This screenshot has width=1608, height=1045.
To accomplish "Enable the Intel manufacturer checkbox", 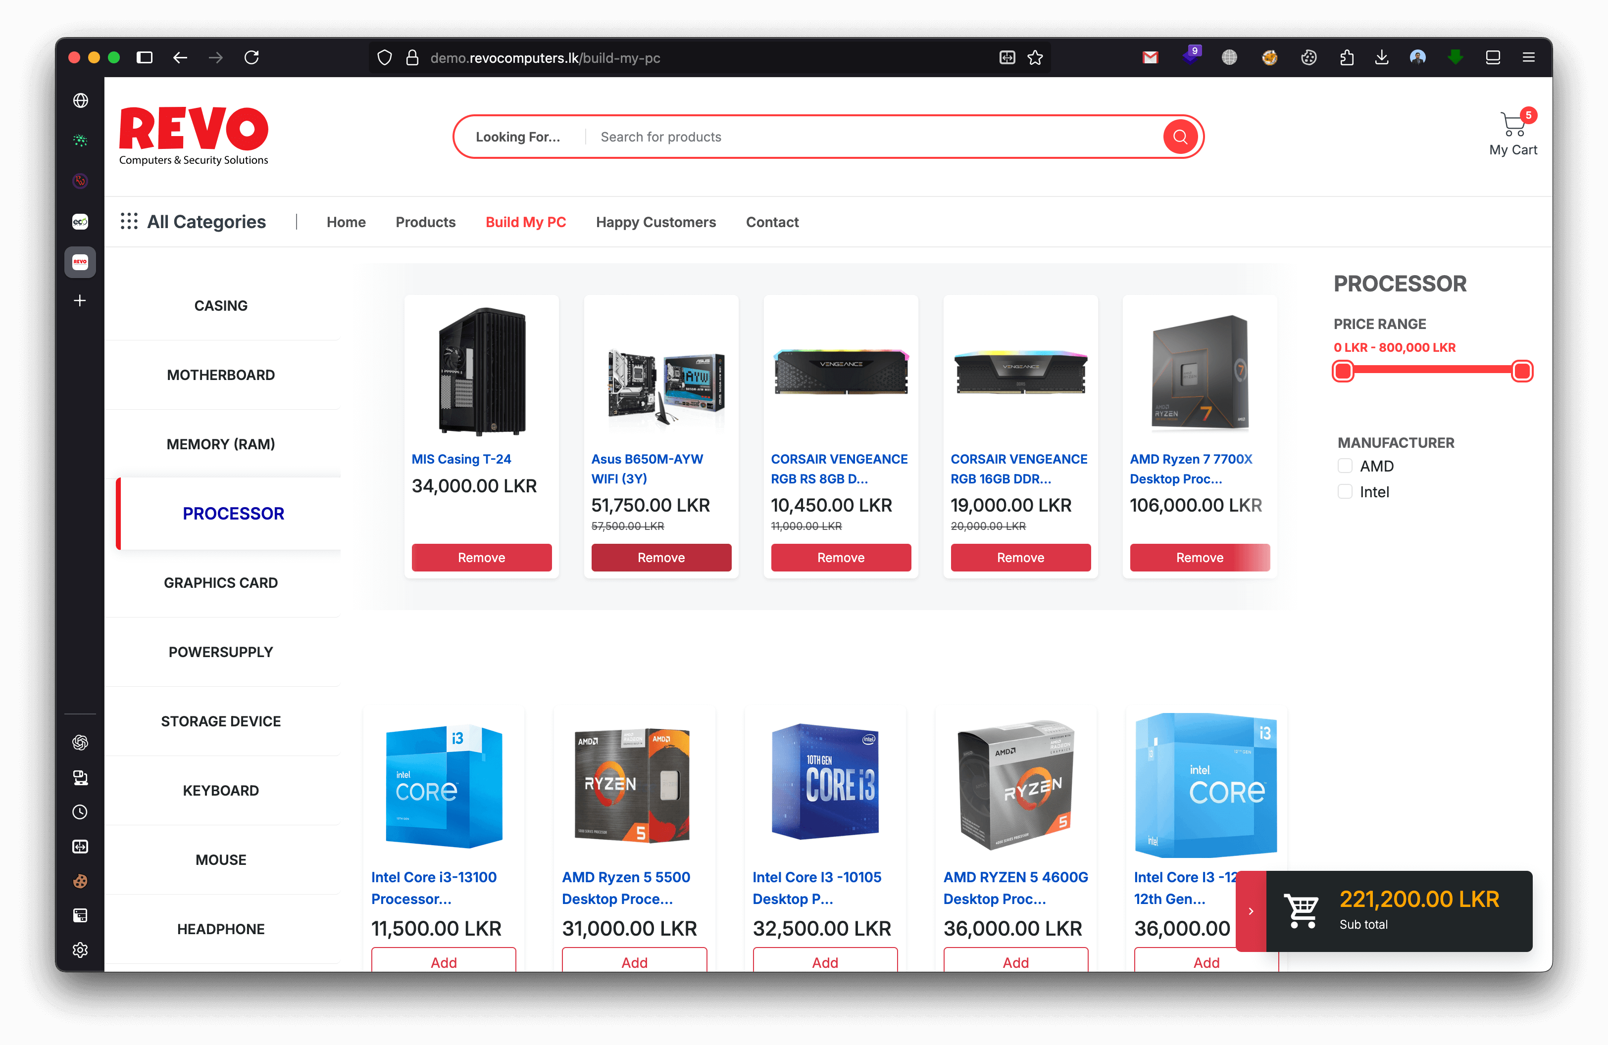I will [x=1345, y=492].
